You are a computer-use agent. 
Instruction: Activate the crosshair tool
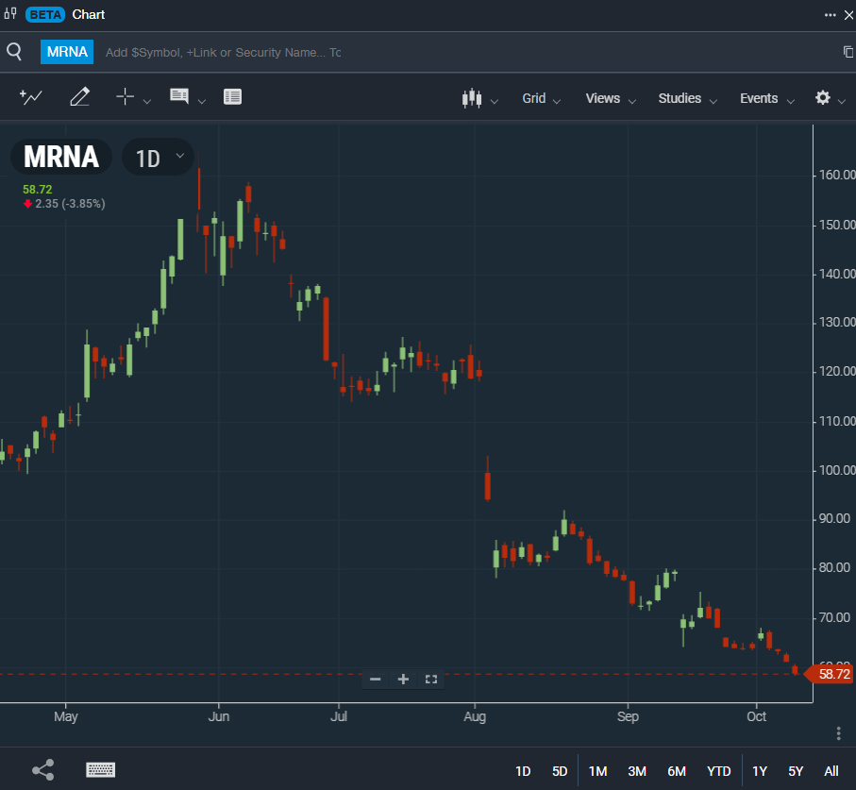125,96
